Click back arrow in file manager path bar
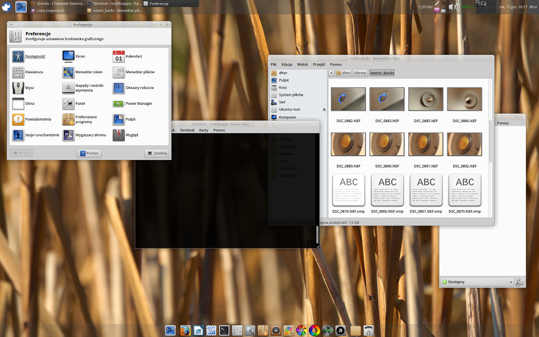 (332, 73)
